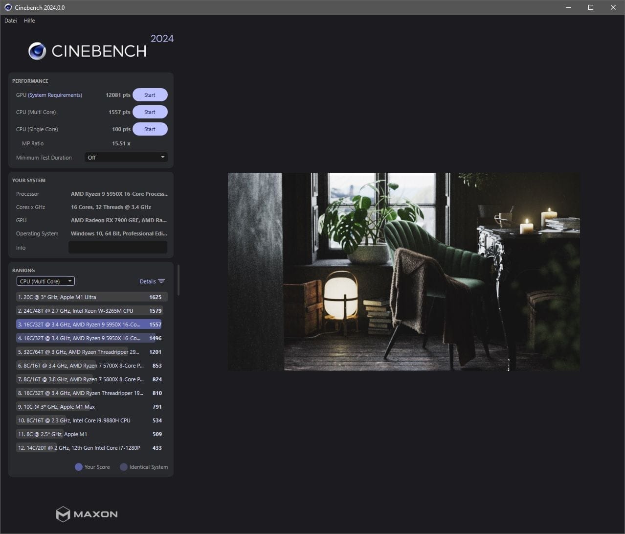Click the Processor value AMD Ryzen 9 5950X
625x534 pixels.
coord(119,194)
